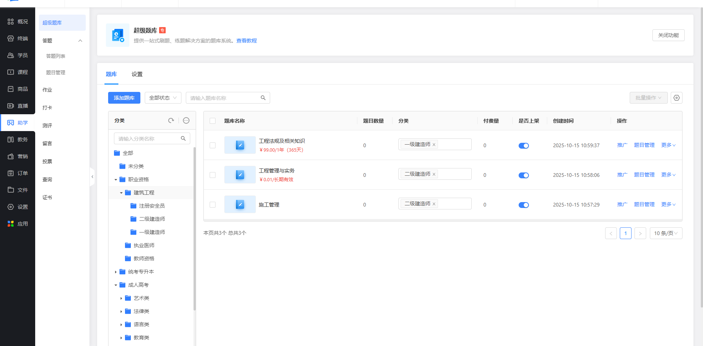Click the refresh icon in category panel
This screenshot has width=703, height=346.
tap(171, 120)
